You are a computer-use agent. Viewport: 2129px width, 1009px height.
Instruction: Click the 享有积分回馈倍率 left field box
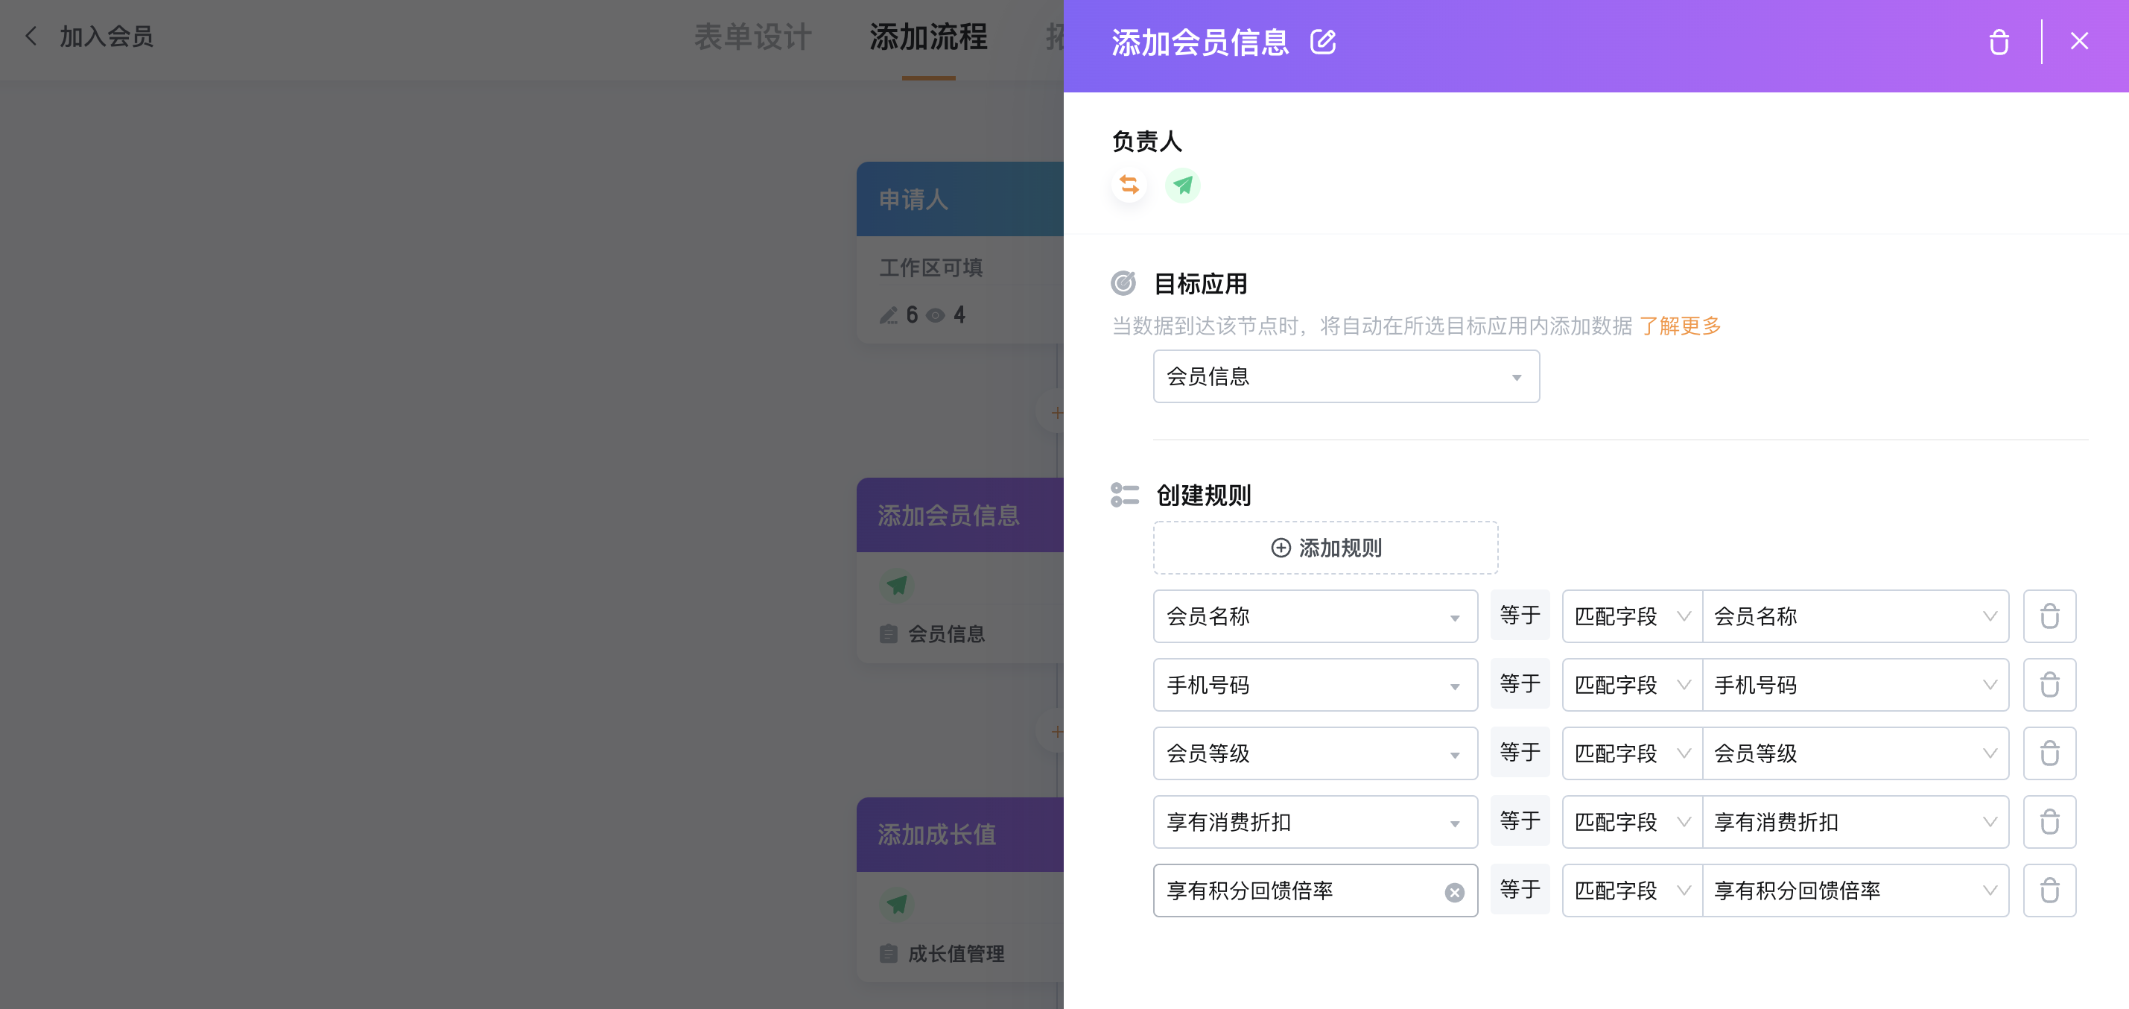(1315, 891)
